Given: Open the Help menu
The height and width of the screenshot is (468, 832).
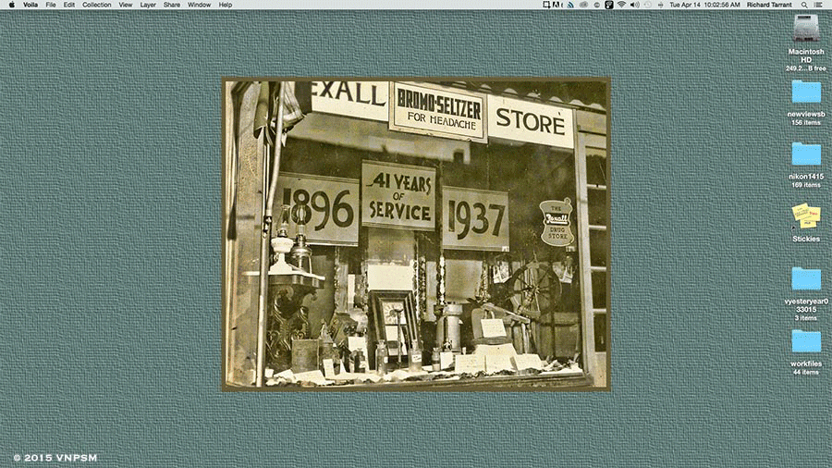Looking at the screenshot, I should pyautogui.click(x=226, y=5).
